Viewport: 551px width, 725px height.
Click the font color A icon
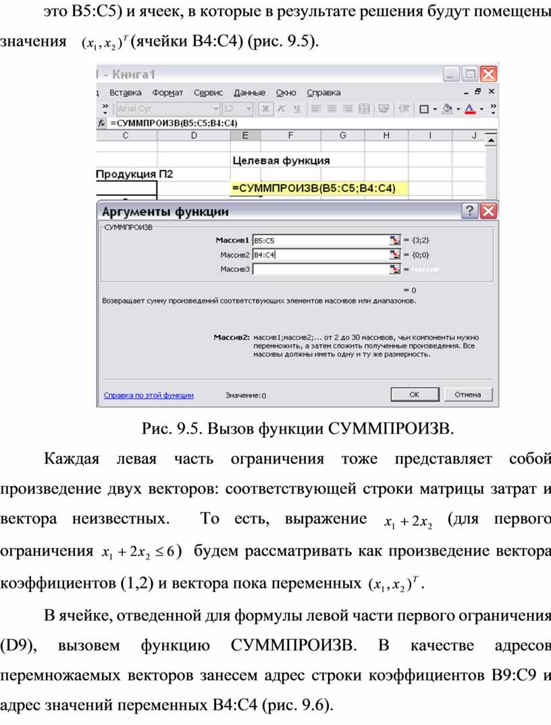point(470,109)
